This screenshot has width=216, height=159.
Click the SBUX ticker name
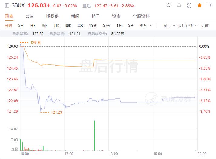coord(18,5)
